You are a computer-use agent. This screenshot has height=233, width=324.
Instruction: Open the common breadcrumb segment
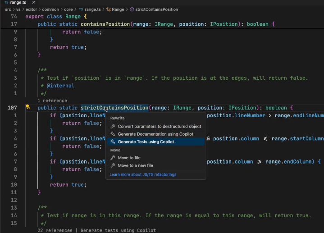(50, 9)
